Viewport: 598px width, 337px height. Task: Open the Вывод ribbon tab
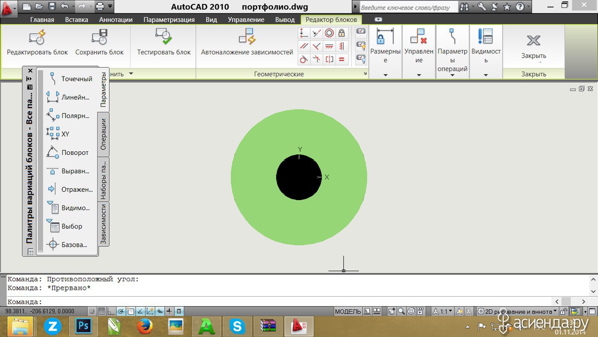point(285,19)
